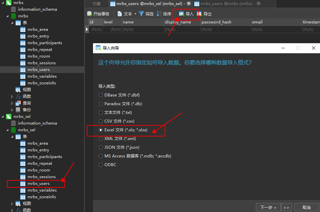Click the level column header
Viewport: 320px width, 212px height.
coord(112,22)
